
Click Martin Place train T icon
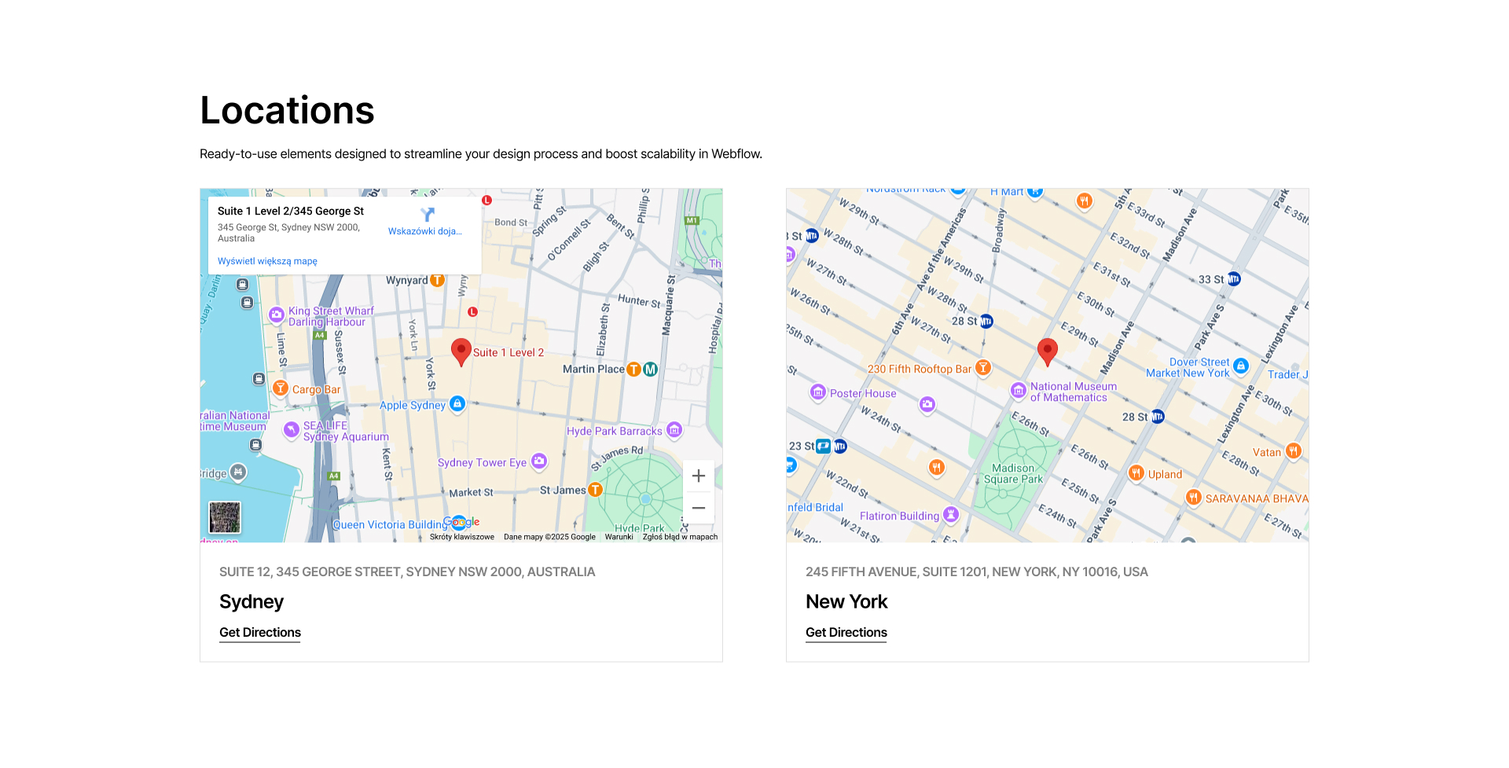coord(634,369)
